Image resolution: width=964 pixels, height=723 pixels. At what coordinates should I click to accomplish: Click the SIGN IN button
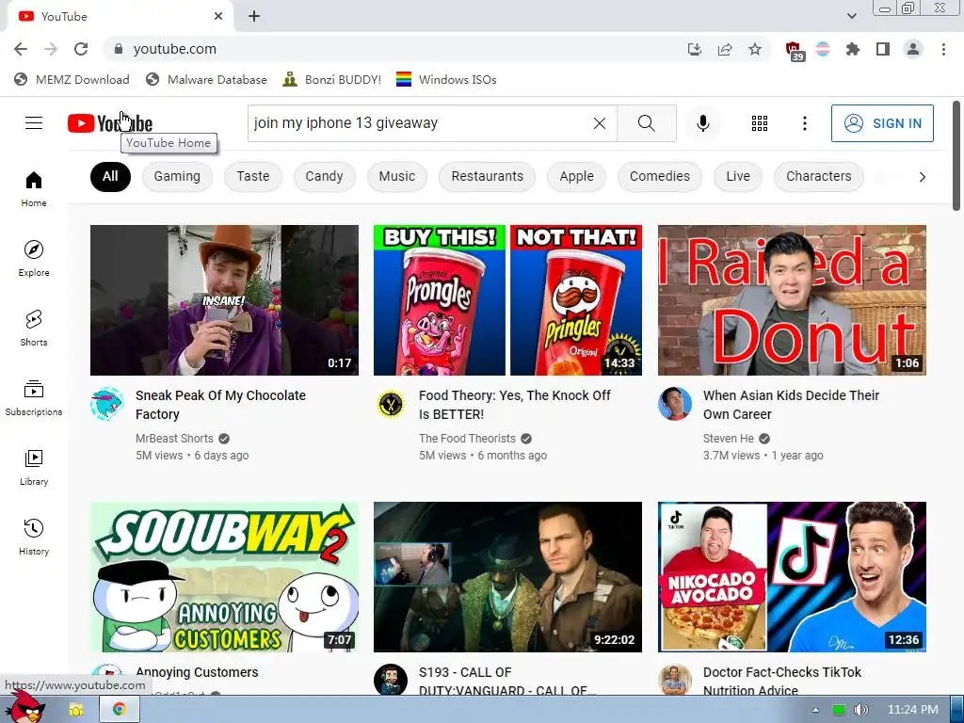pos(882,123)
